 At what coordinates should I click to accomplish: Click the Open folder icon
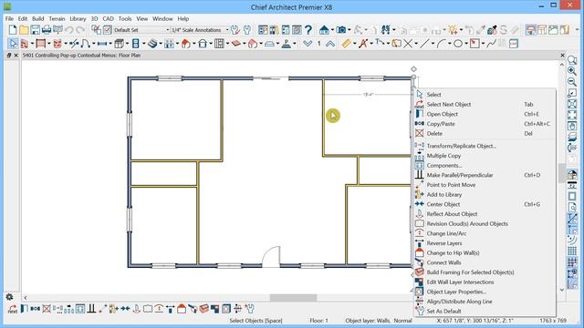click(24, 30)
